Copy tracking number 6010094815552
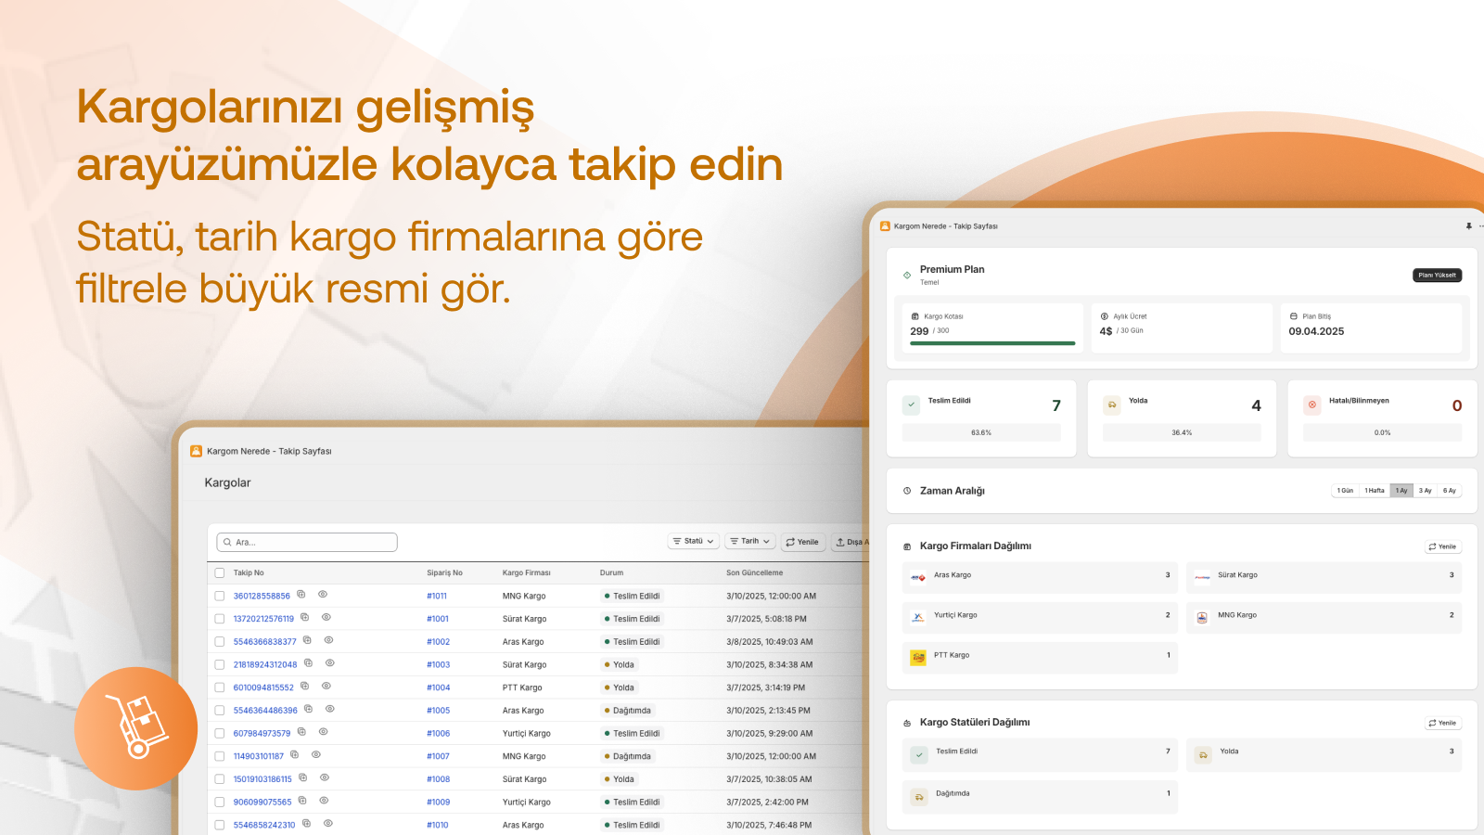Image resolution: width=1484 pixels, height=835 pixels. click(x=304, y=686)
